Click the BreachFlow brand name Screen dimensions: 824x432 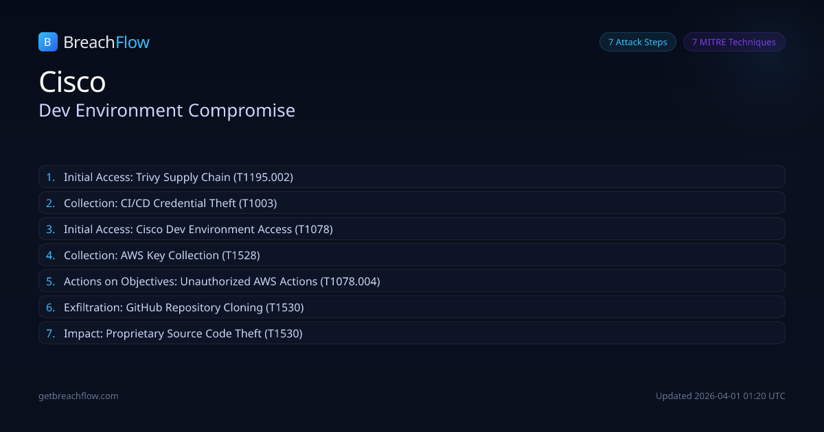pos(106,43)
